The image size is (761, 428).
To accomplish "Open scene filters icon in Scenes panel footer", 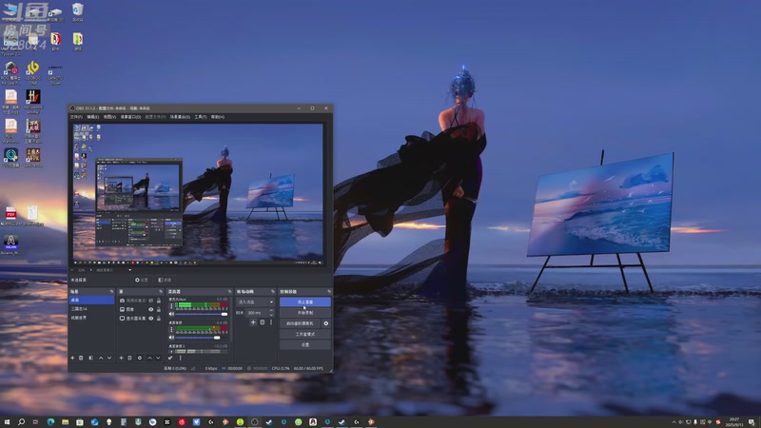I will 90,358.
